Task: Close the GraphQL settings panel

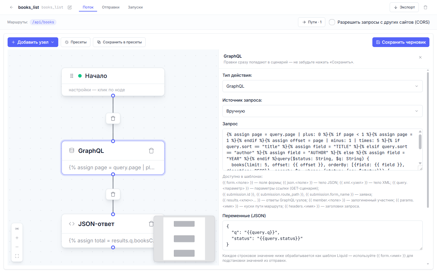Action: (x=420, y=57)
